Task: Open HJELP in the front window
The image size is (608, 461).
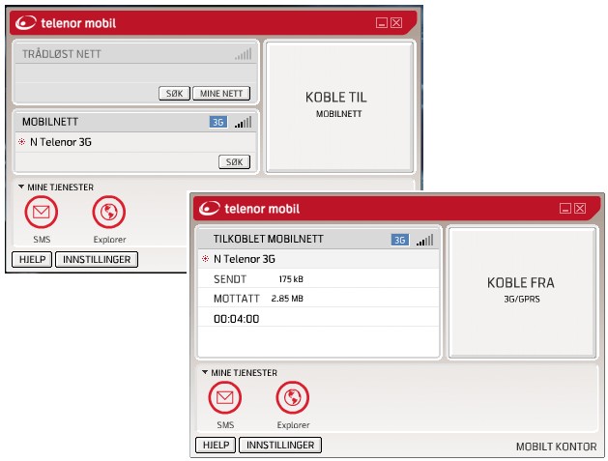Action: click(216, 445)
